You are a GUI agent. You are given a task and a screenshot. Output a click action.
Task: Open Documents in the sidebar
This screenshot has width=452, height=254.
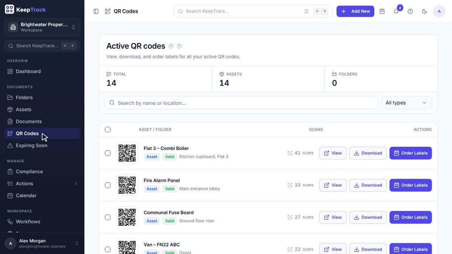pyautogui.click(x=42, y=122)
